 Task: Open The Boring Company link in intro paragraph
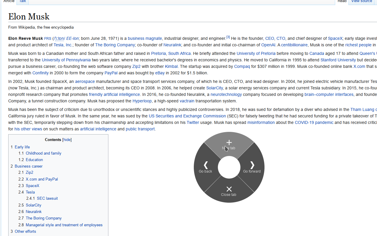[115, 45]
